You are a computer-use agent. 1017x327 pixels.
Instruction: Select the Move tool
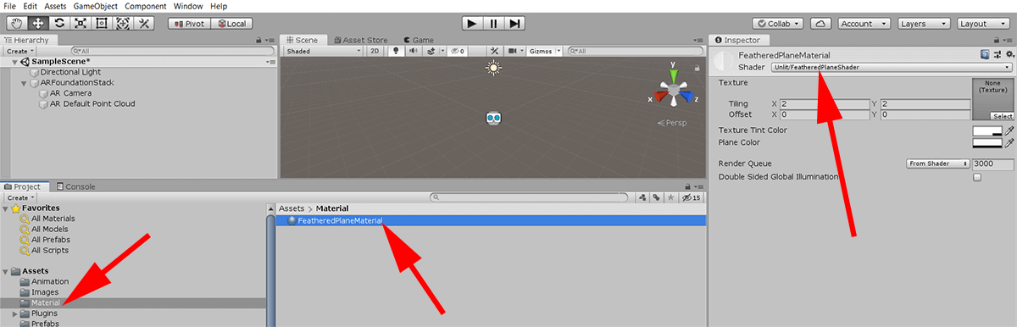tap(37, 23)
